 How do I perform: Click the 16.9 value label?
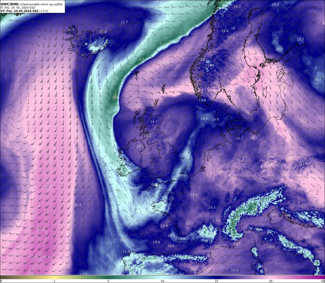point(240,159)
